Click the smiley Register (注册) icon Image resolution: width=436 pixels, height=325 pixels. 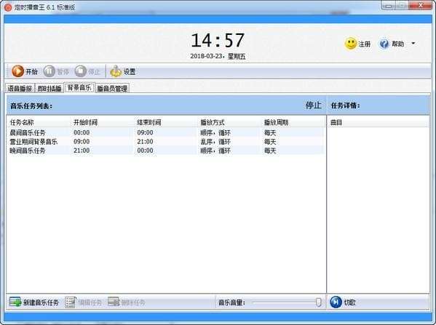pyautogui.click(x=351, y=44)
